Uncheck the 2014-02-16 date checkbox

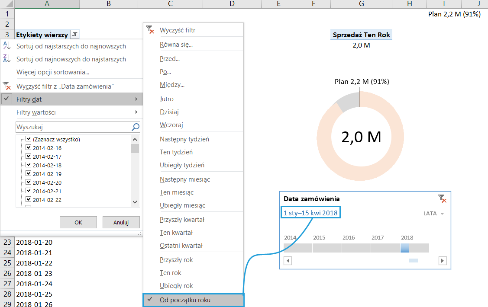pyautogui.click(x=29, y=148)
